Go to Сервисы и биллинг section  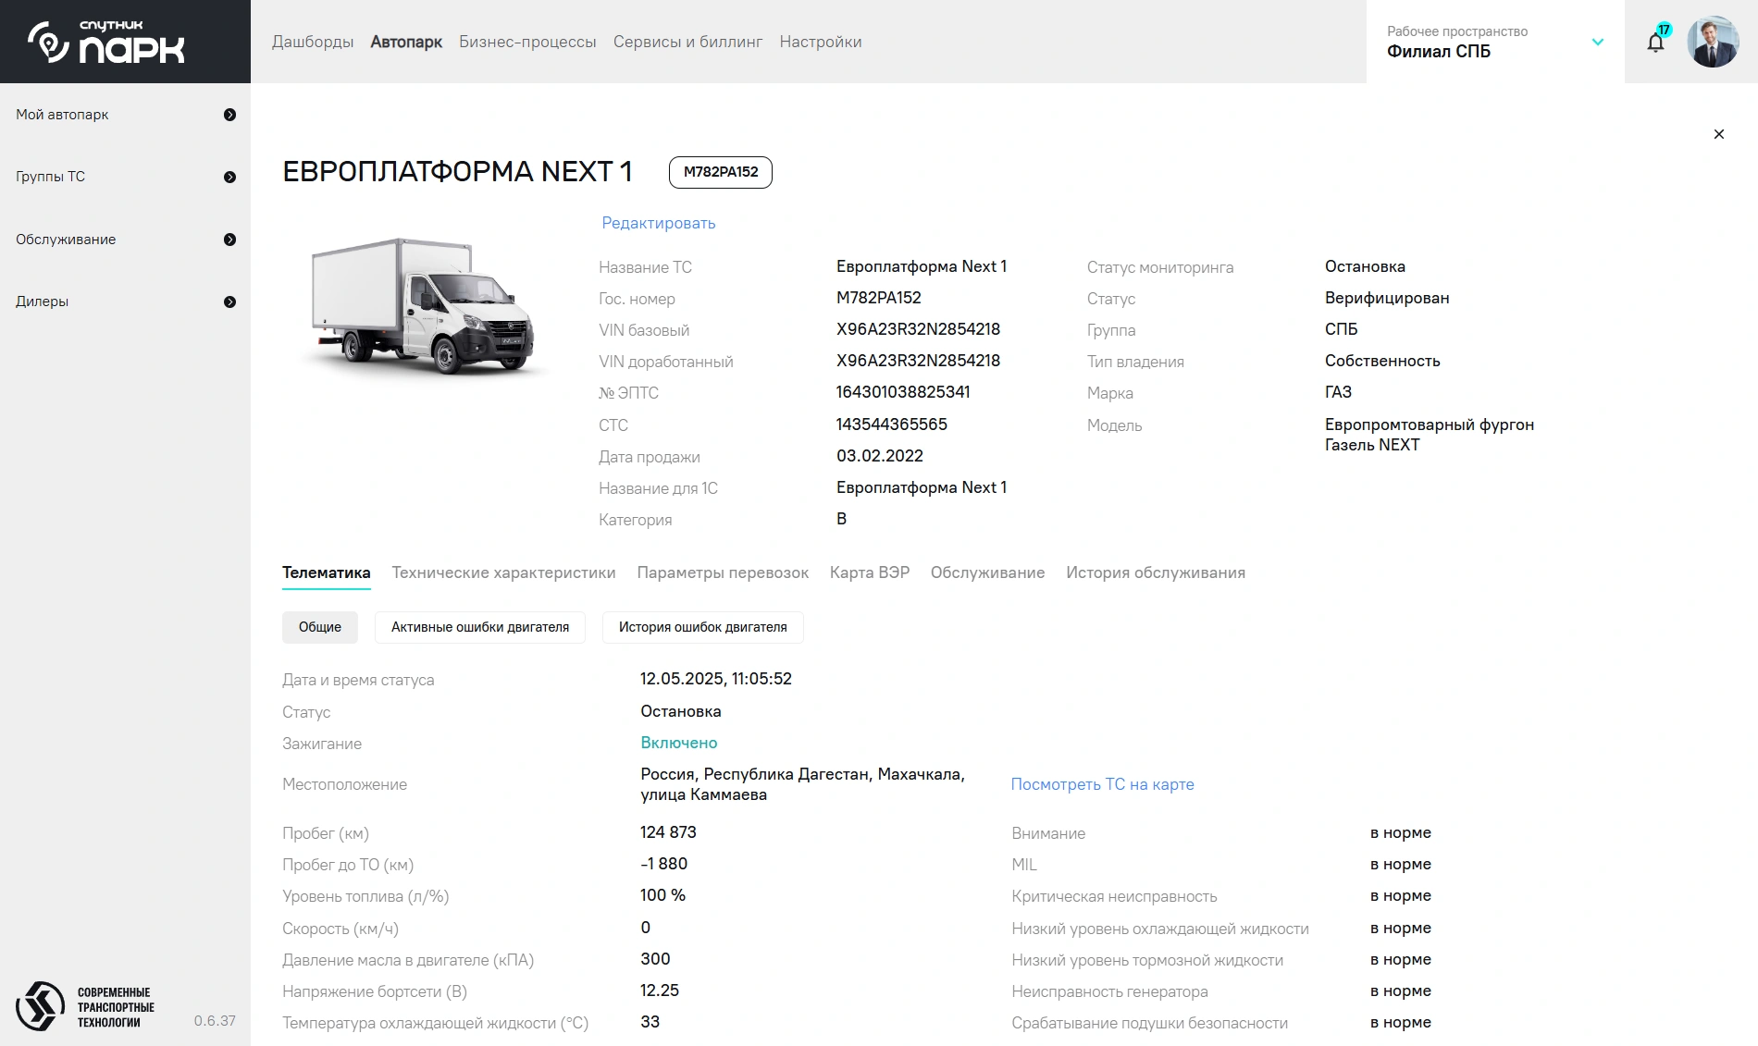(687, 42)
